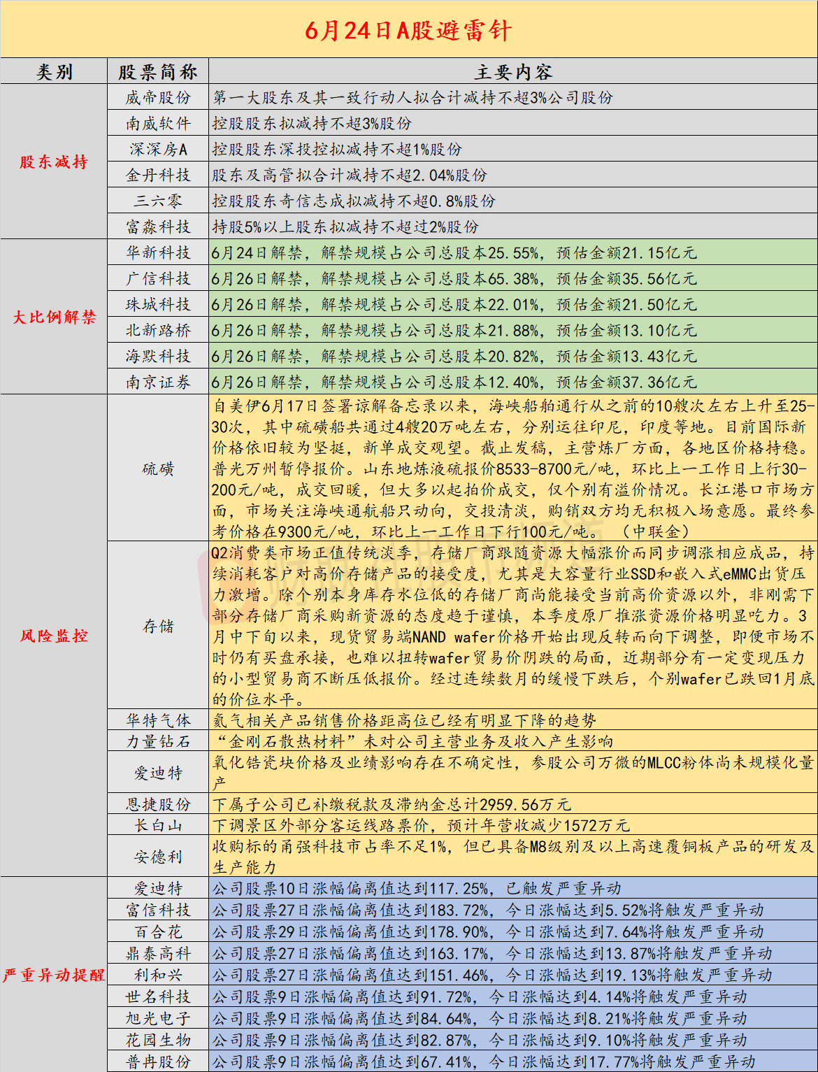Click the '硫磺' name cell
818x1072 pixels.
pyautogui.click(x=158, y=469)
